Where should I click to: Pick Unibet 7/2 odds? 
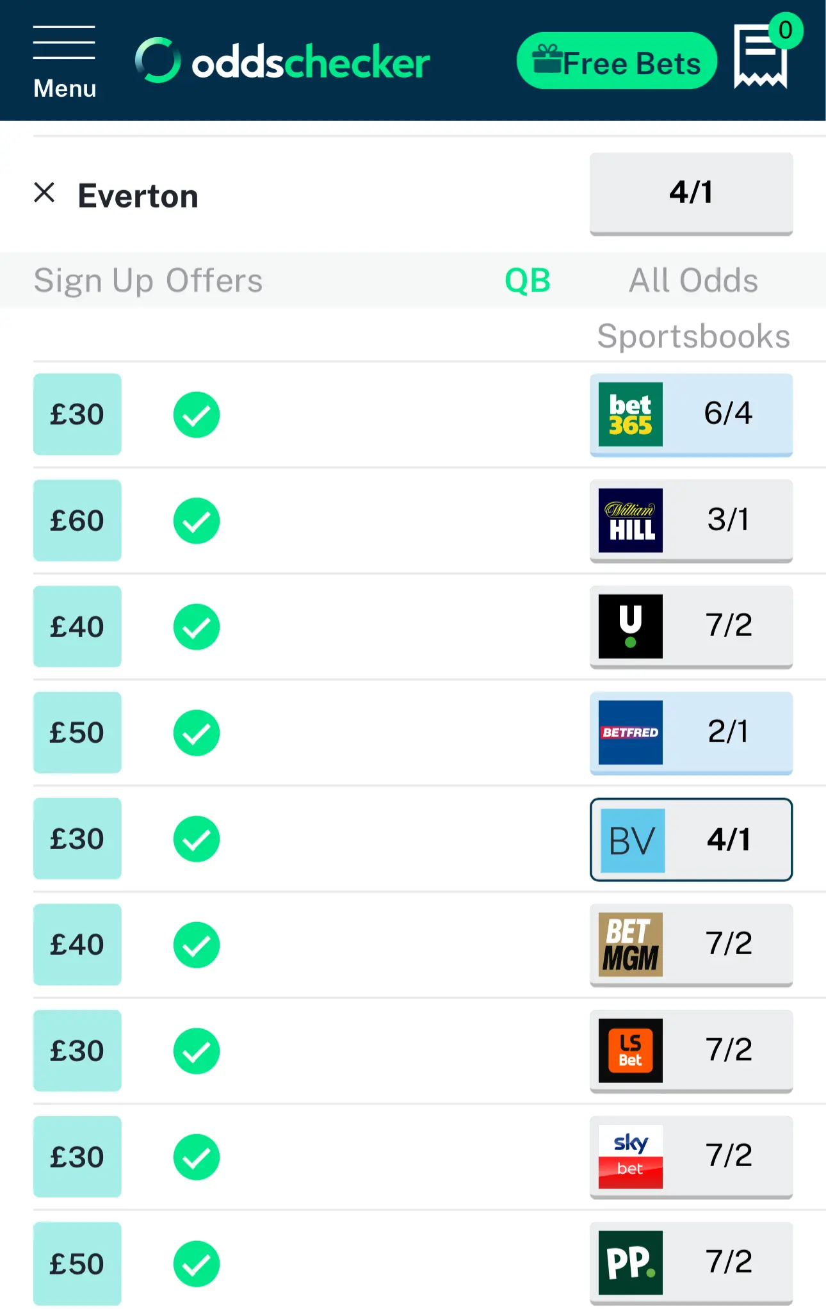691,626
